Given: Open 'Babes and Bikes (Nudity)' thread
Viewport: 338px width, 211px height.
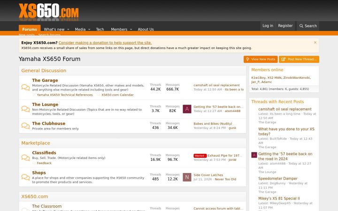Looking at the screenshot, I should tap(213, 124).
